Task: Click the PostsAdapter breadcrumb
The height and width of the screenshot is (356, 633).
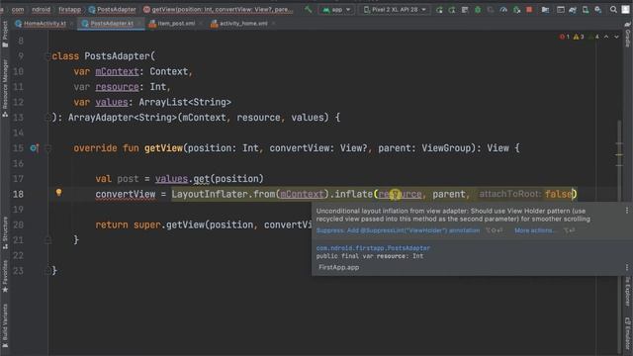Action: click(x=113, y=9)
